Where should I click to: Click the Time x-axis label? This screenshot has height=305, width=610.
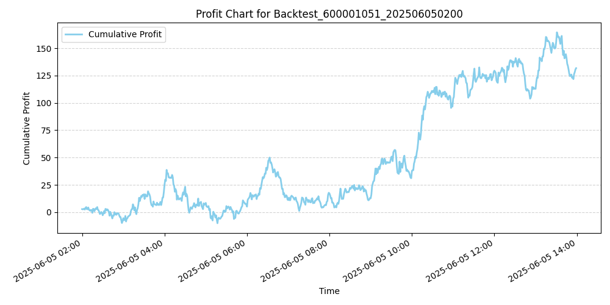pyautogui.click(x=329, y=291)
